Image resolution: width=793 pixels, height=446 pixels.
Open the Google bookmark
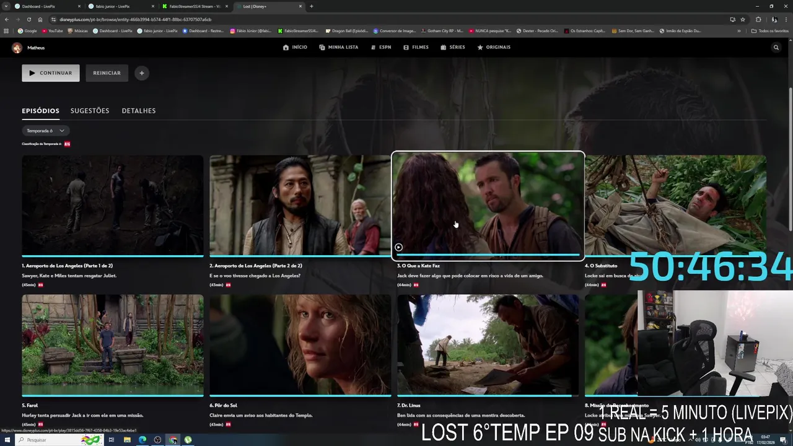(x=27, y=30)
